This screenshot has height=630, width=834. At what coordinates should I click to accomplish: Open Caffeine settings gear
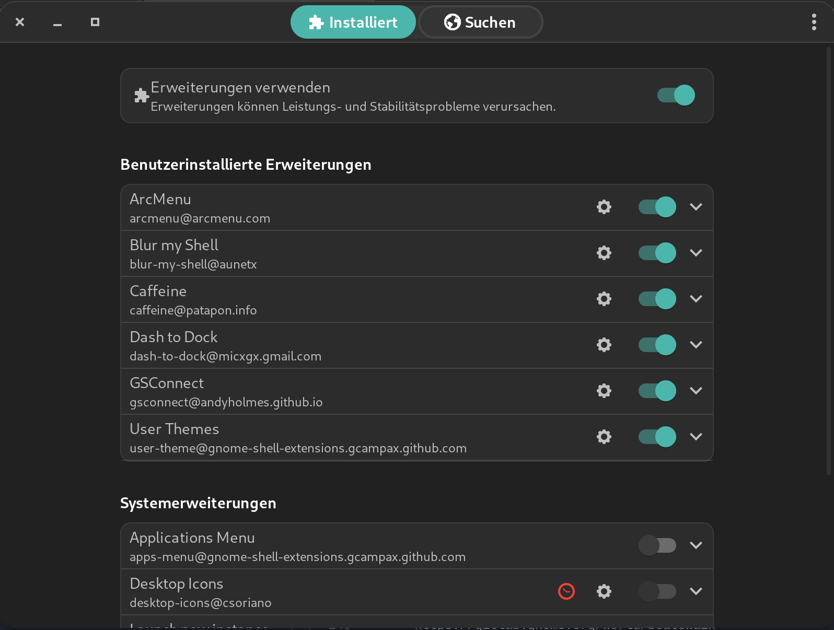coord(604,299)
